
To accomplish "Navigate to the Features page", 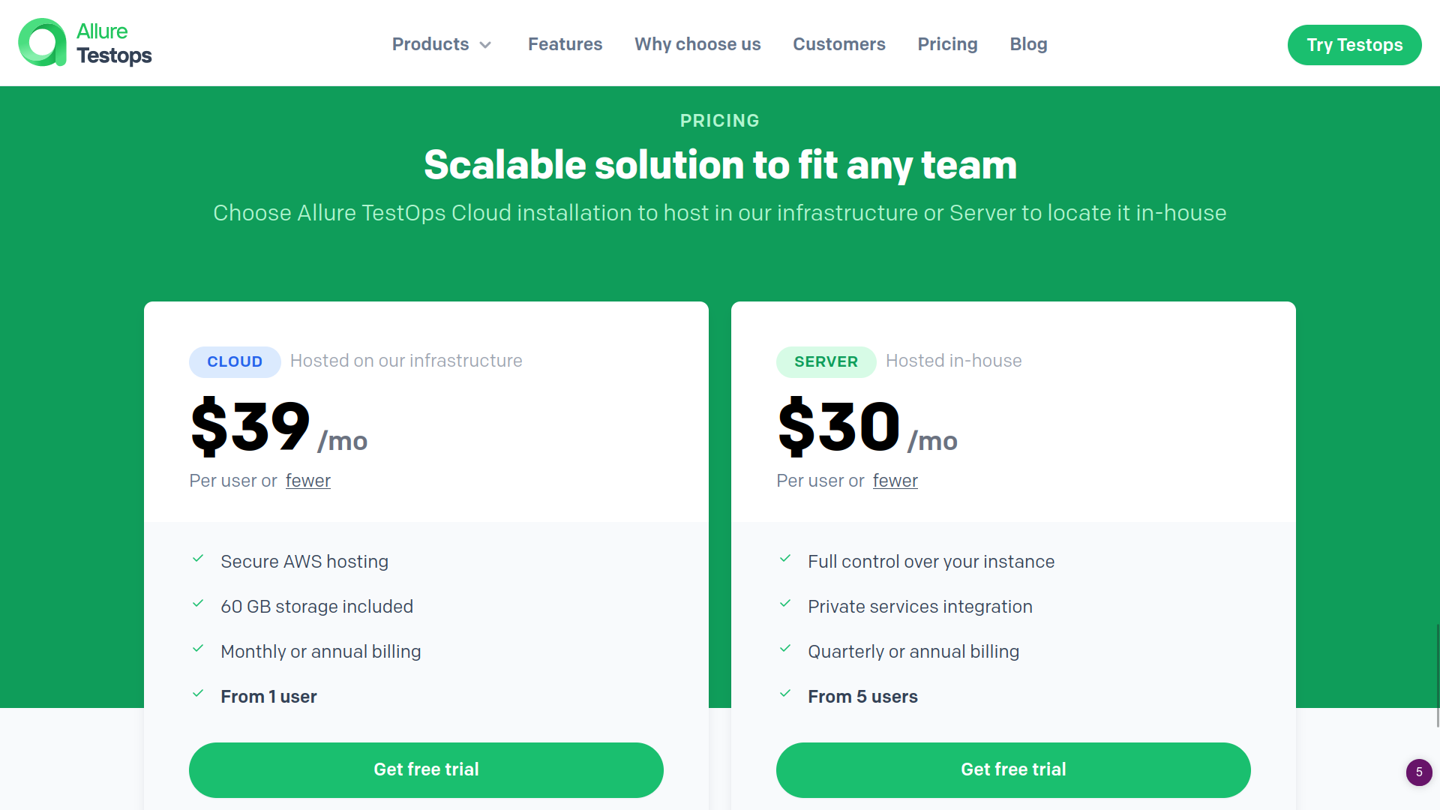I will click(565, 44).
